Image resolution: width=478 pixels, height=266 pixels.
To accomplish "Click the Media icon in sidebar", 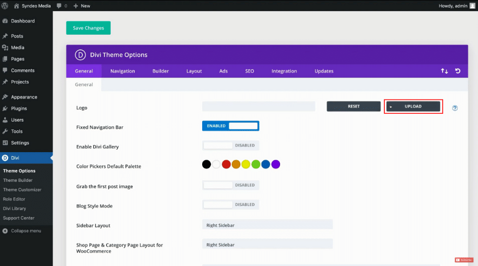I will pos(5,47).
